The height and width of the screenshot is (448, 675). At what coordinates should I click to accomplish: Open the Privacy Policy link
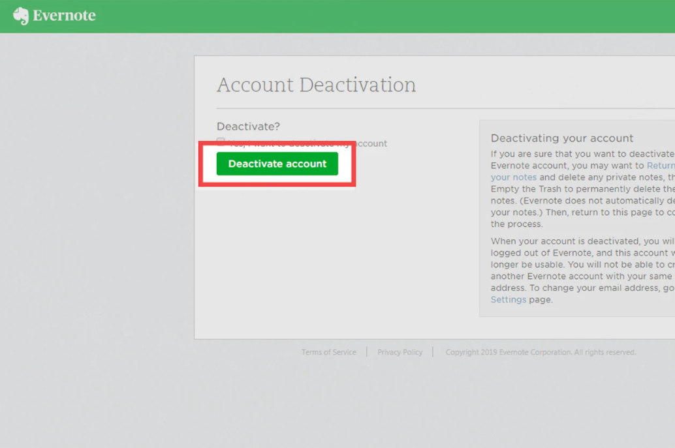pos(400,352)
